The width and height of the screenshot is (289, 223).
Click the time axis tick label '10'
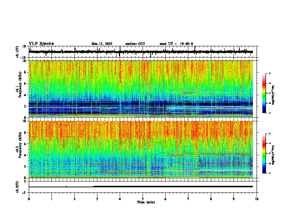coord(257,199)
